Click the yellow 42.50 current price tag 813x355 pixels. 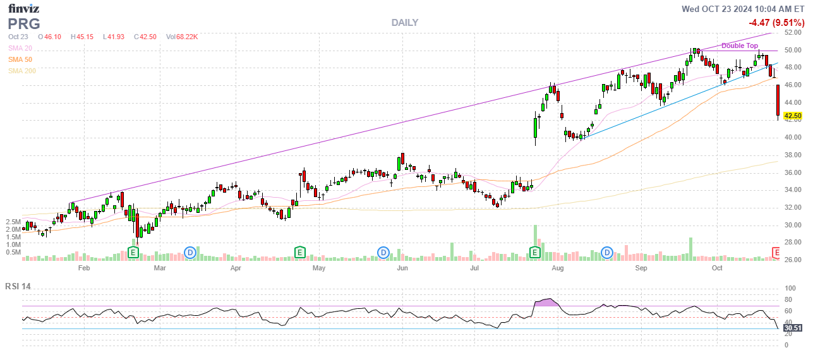coord(792,116)
